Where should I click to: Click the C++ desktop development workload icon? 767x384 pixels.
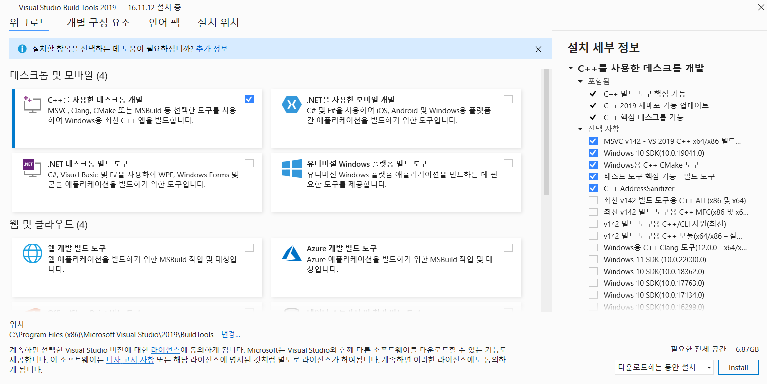point(32,105)
